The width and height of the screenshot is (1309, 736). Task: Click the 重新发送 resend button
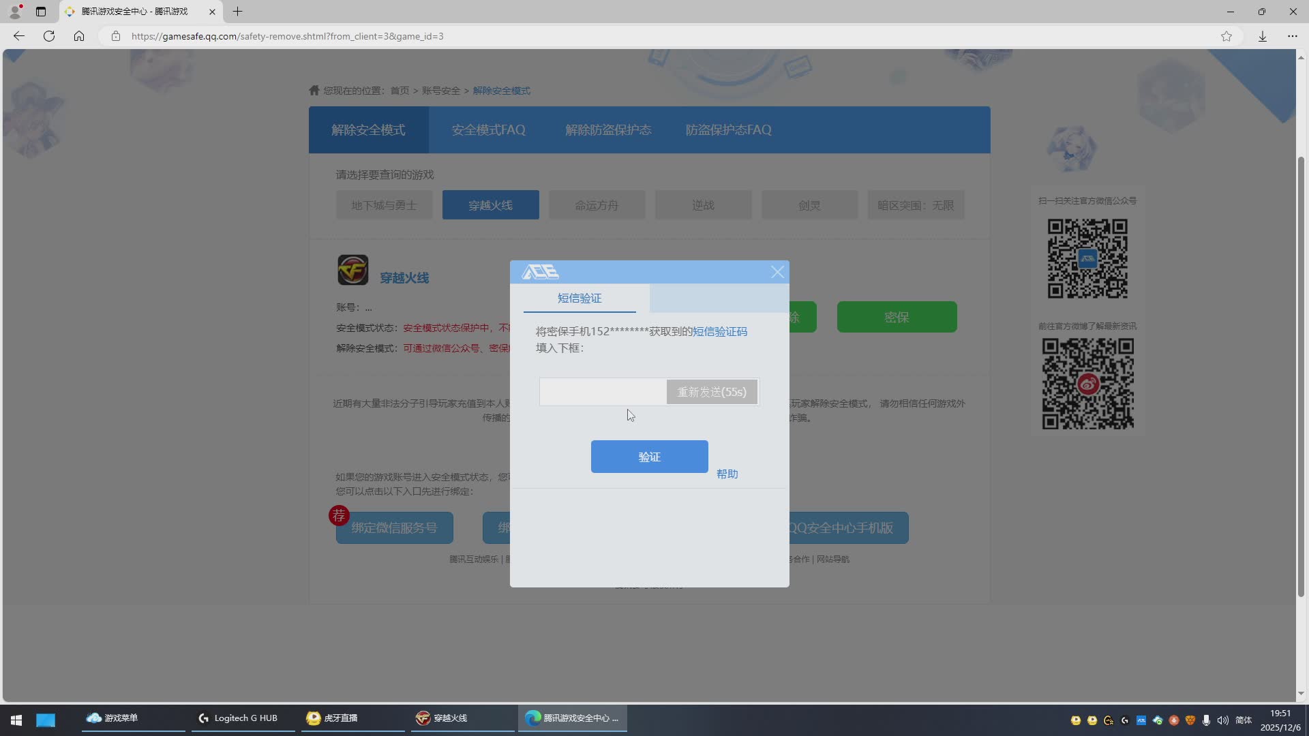712,392
